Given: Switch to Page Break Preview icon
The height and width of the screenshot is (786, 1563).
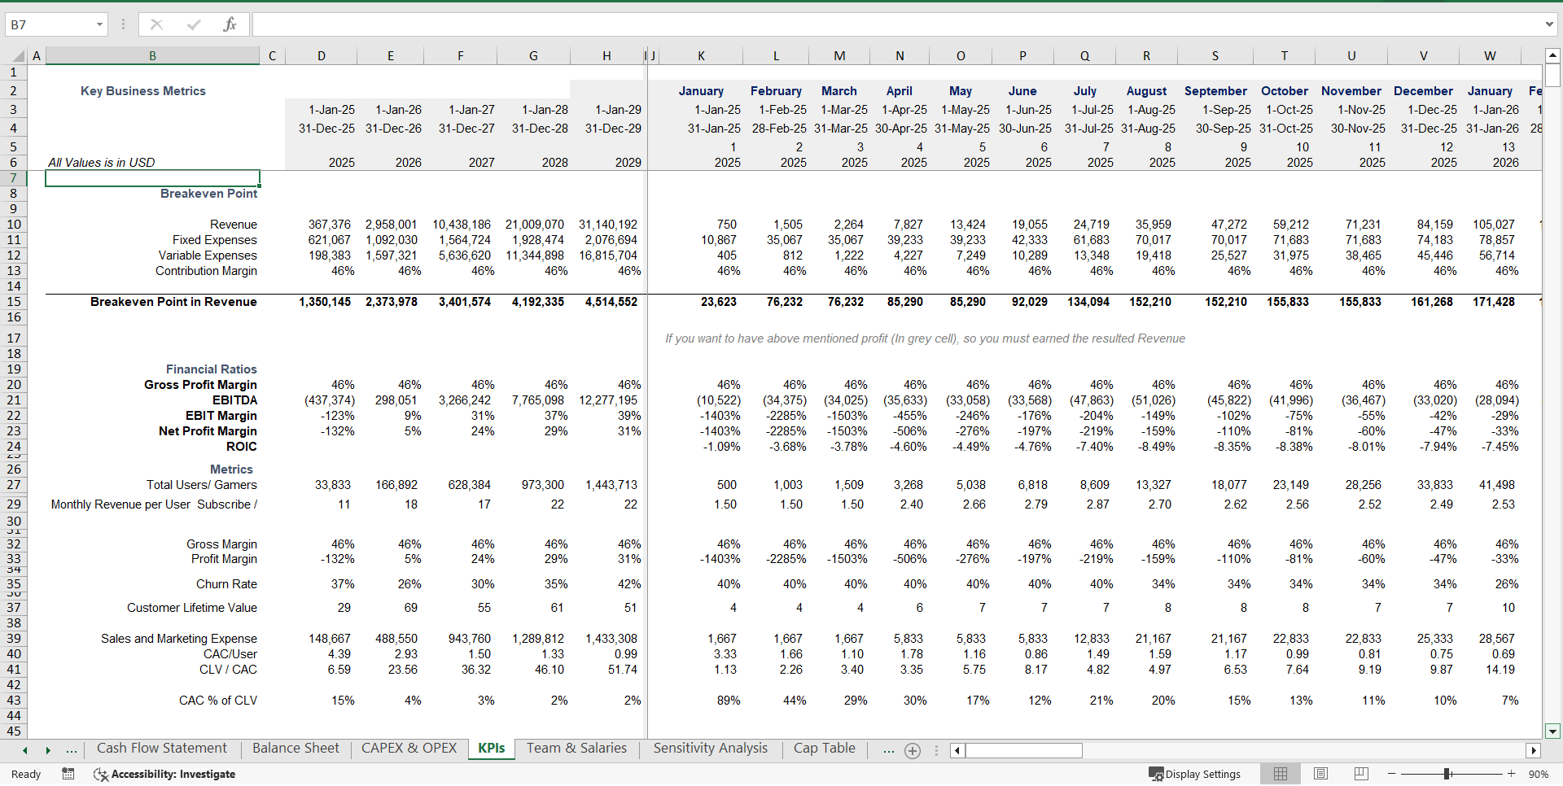Looking at the screenshot, I should click(x=1361, y=774).
